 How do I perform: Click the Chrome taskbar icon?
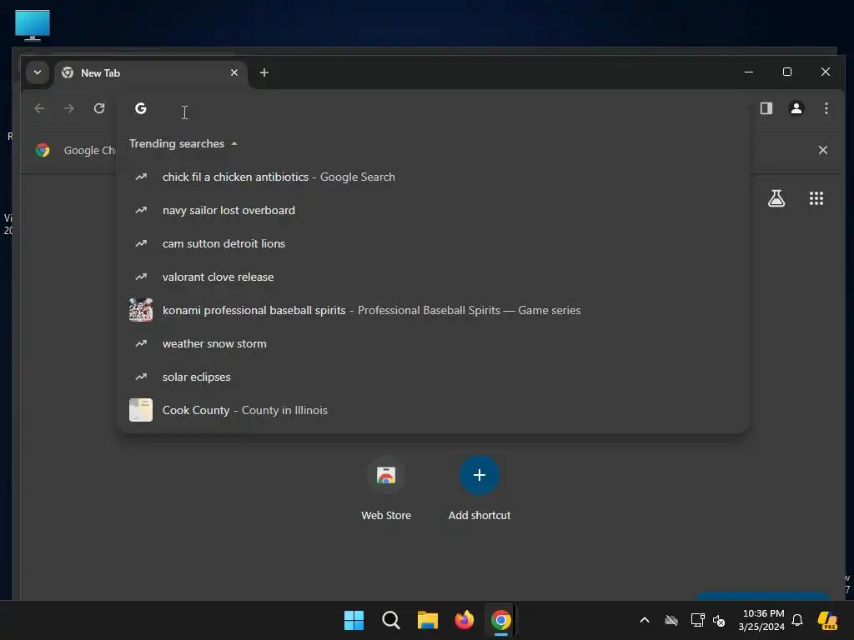[501, 620]
